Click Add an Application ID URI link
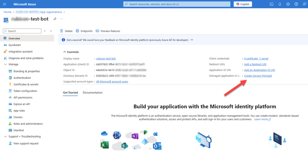Image resolution: width=308 pixels, height=153 pixels. pos(260,70)
